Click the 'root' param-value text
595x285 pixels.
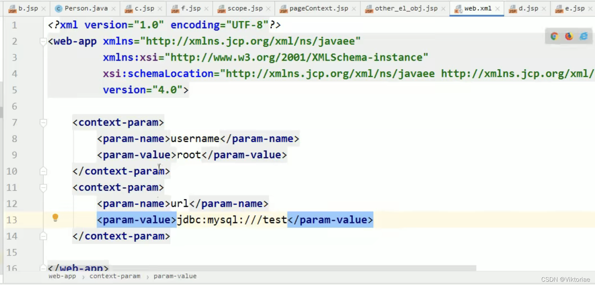189,155
